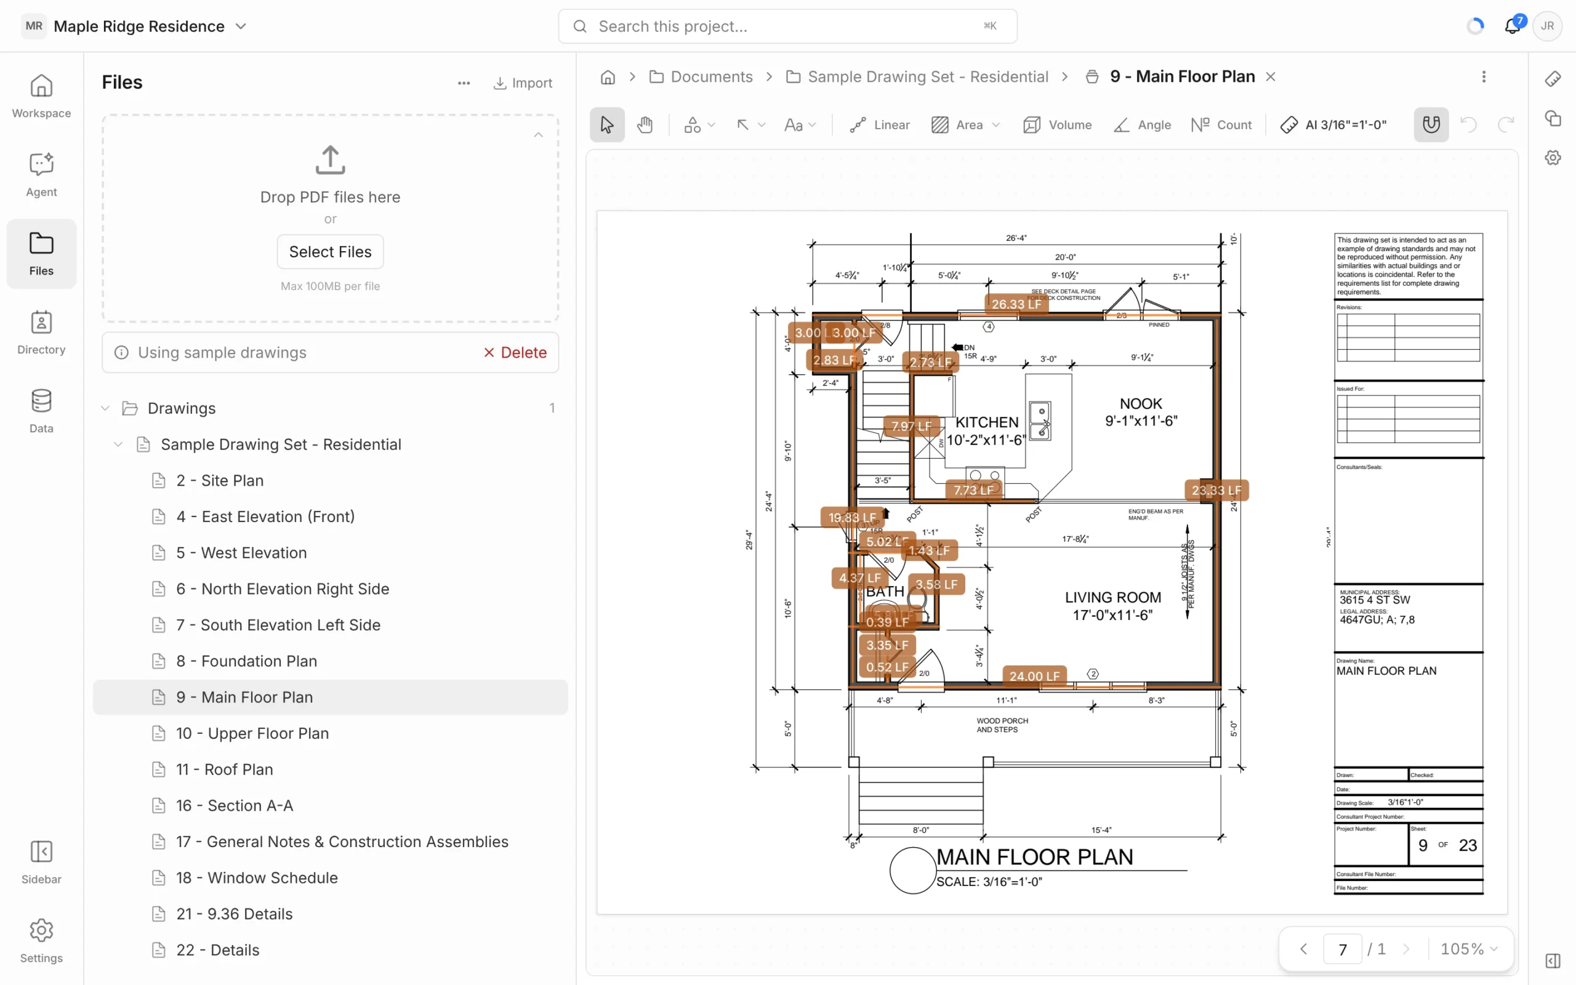The image size is (1576, 985).
Task: Open the Agent panel
Action: (41, 175)
